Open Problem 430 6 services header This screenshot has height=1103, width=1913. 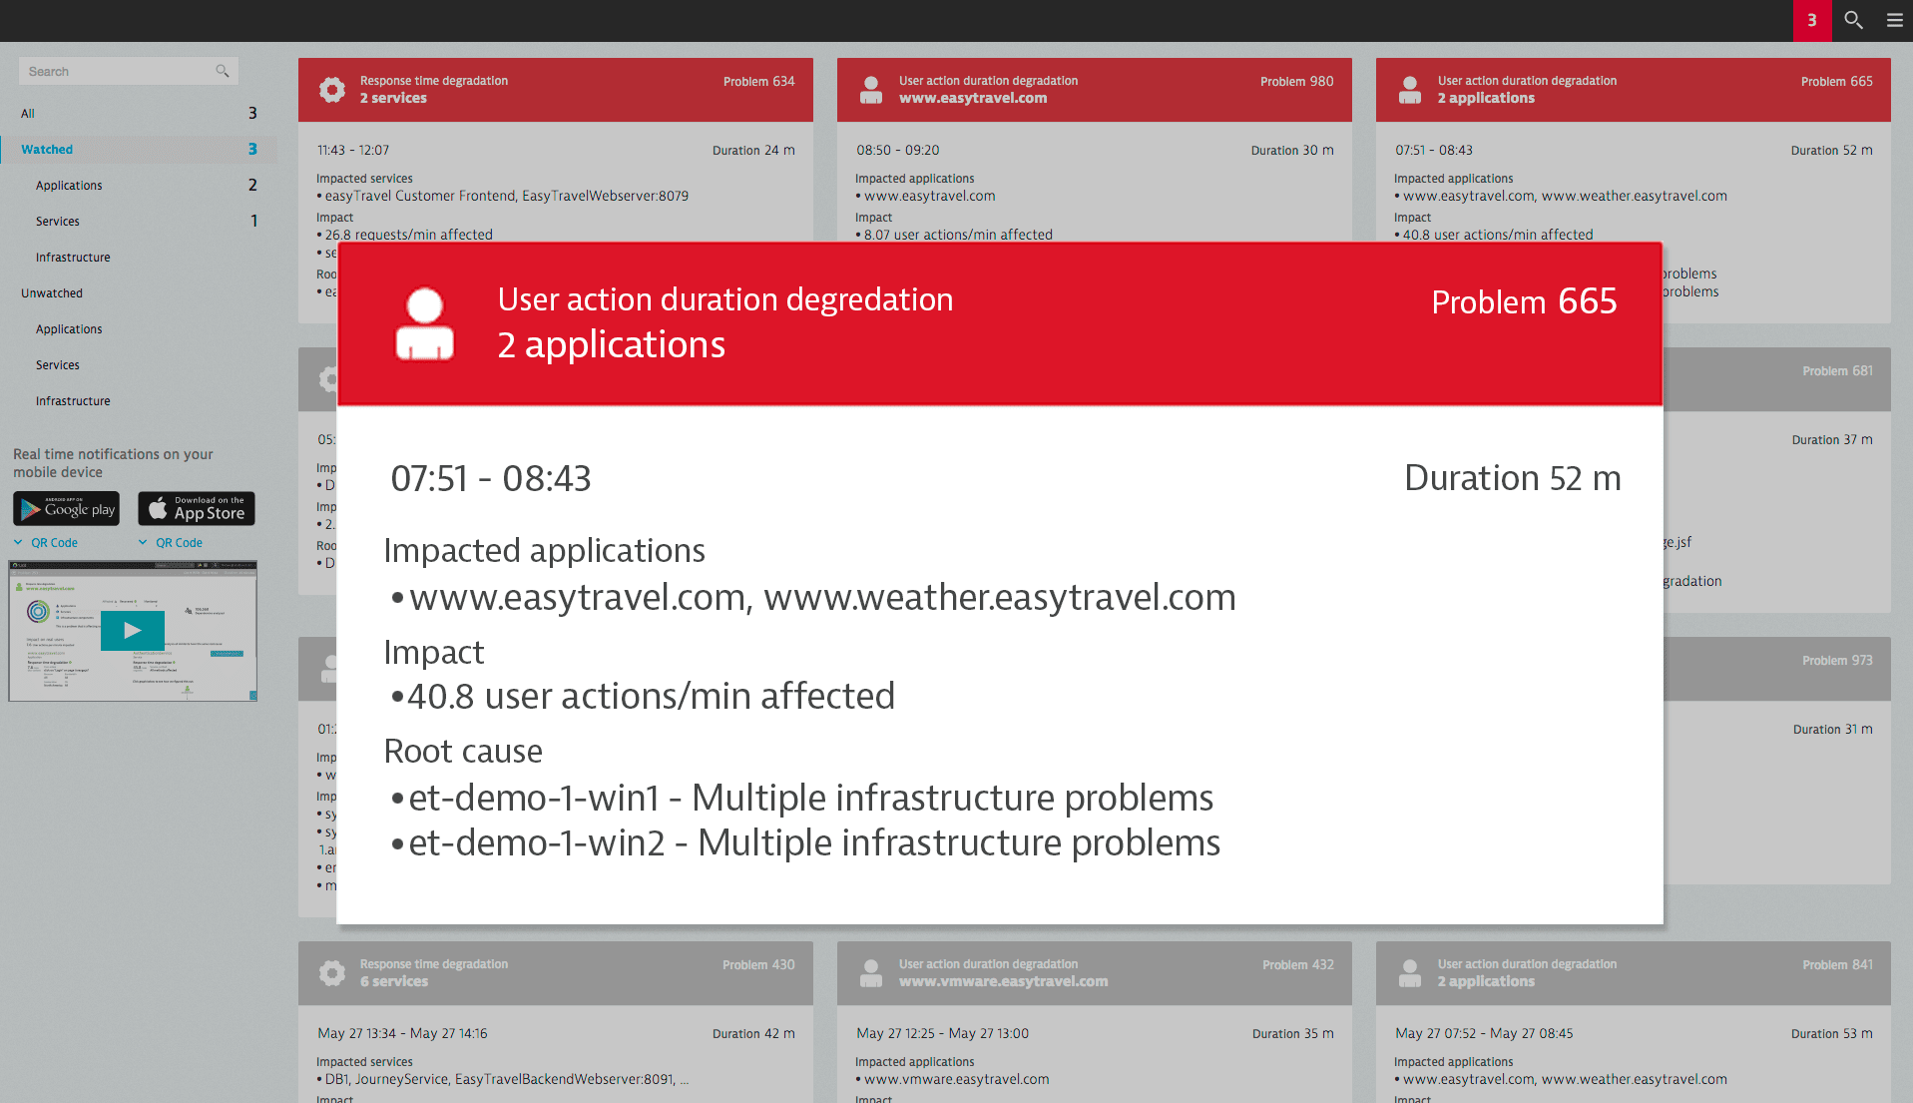(555, 973)
